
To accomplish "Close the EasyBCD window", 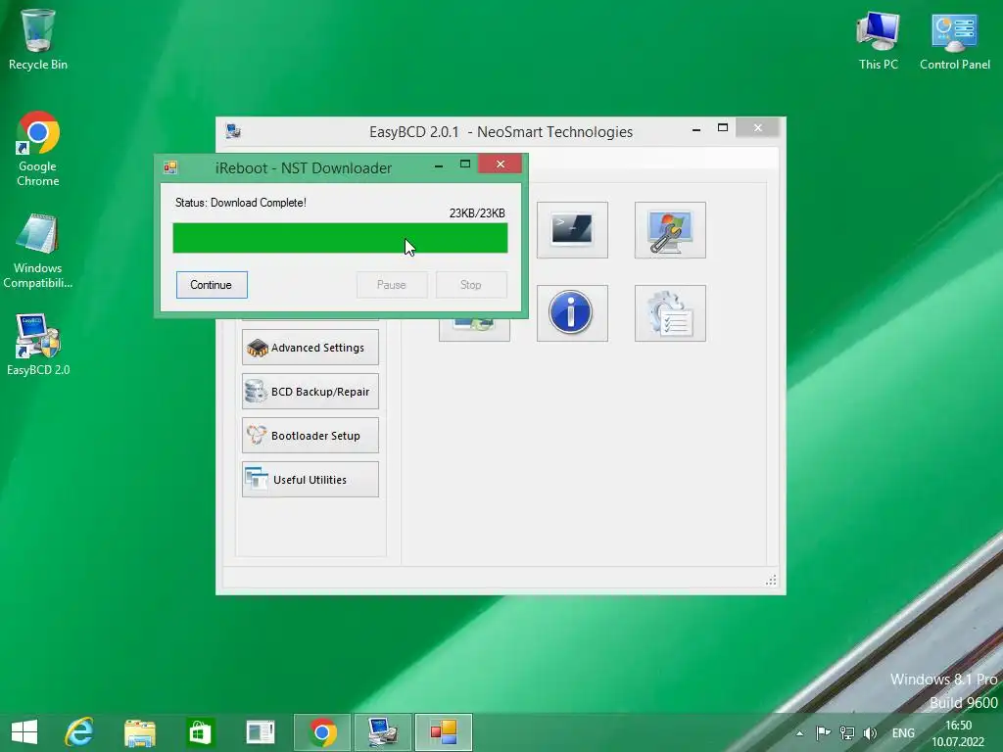I will click(x=758, y=128).
